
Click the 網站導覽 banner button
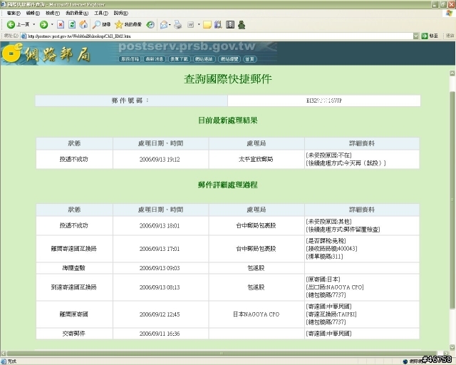tap(229, 59)
